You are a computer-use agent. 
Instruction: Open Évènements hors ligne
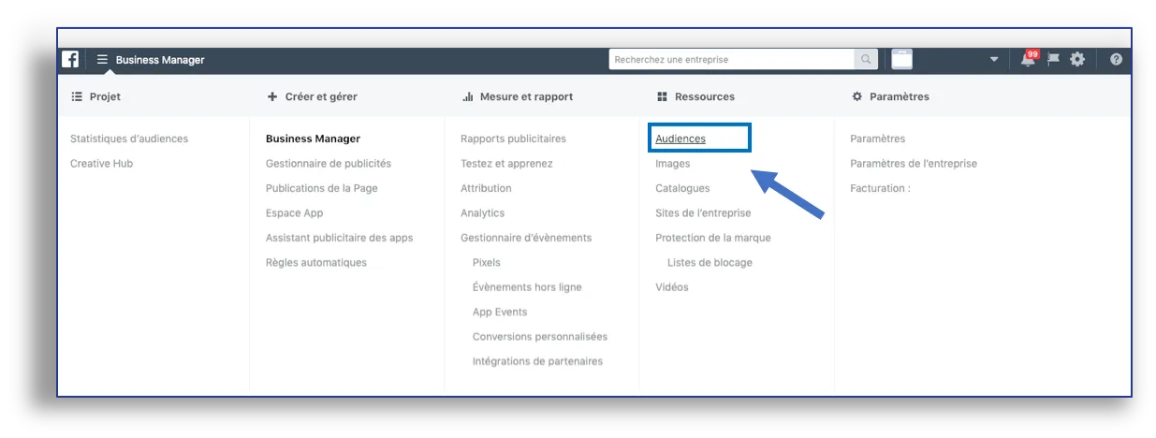coord(527,287)
